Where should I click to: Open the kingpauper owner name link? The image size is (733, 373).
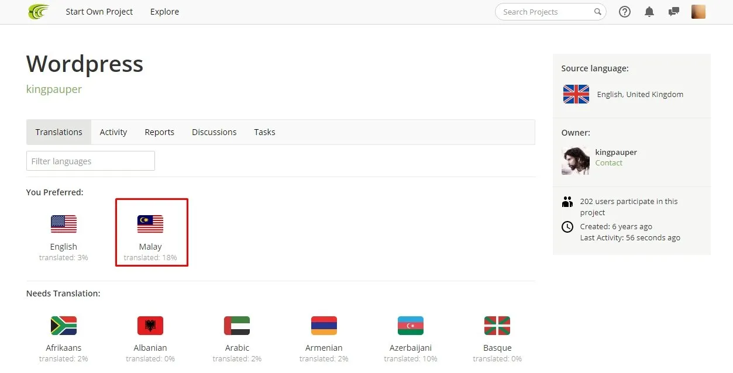(616, 152)
